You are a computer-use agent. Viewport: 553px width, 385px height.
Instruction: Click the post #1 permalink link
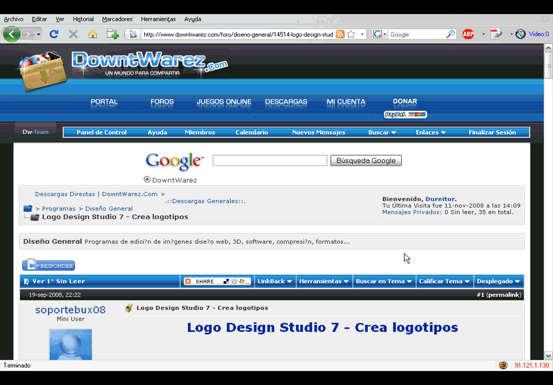pyautogui.click(x=504, y=295)
